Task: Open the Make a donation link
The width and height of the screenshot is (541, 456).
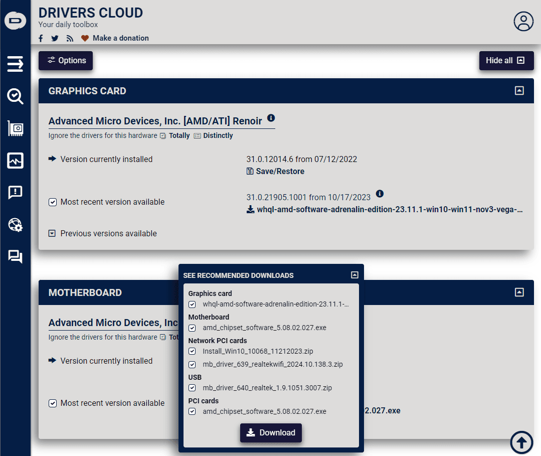Action: click(120, 38)
